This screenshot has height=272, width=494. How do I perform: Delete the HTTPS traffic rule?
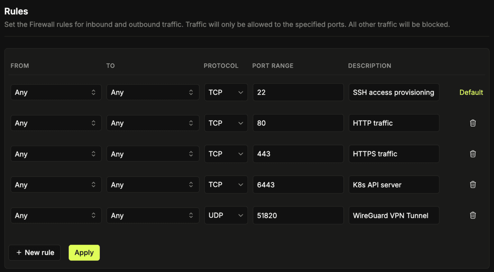[x=473, y=154]
